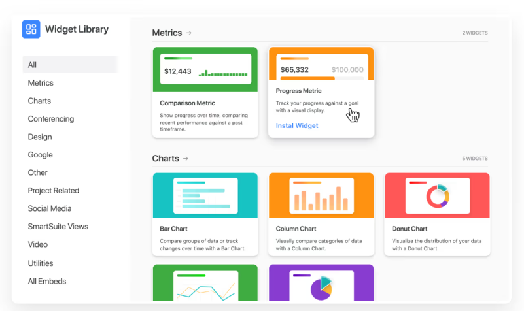Click the Widget Library grid logo icon
The image size is (524, 311).
31,29
